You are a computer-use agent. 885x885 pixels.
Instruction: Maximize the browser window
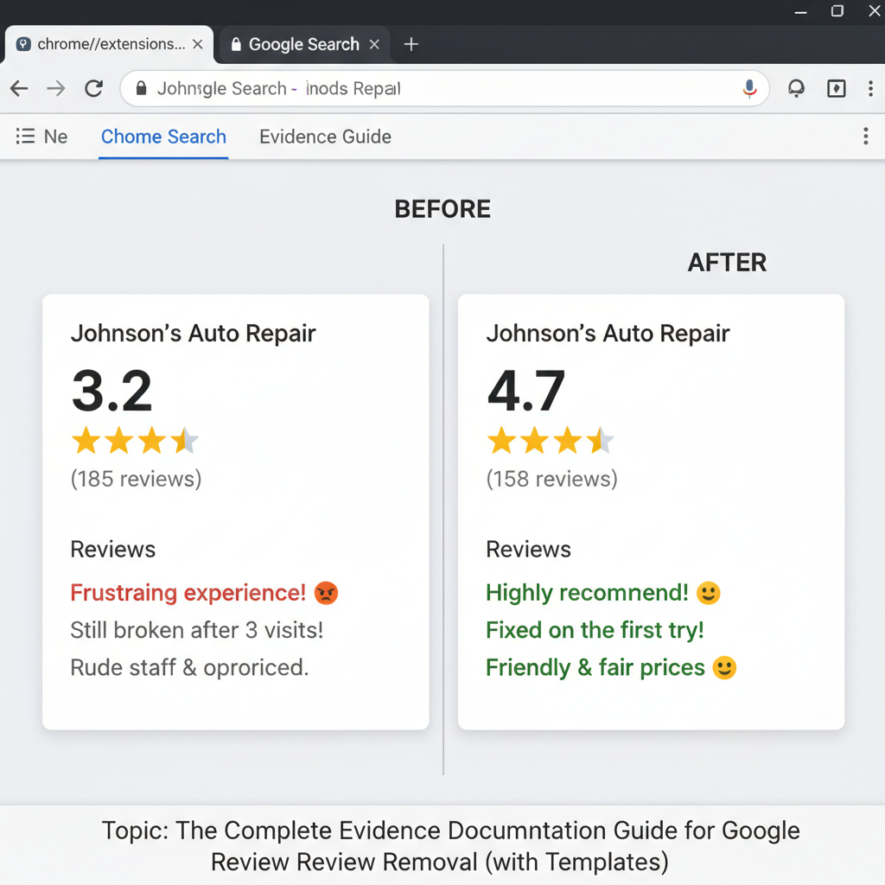click(837, 11)
